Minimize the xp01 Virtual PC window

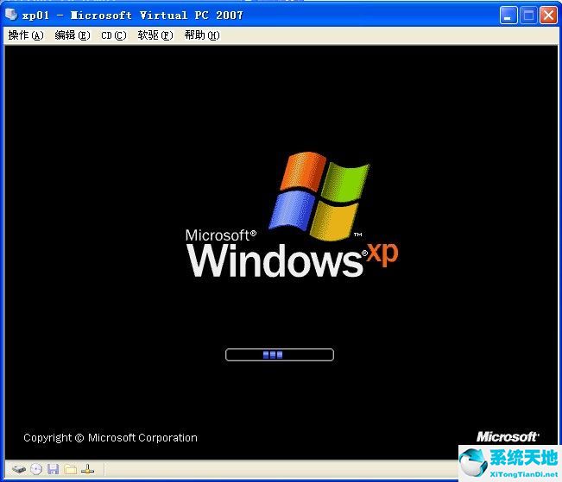[508, 16]
